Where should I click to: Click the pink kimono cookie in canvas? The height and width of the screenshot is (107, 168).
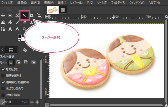[x=85, y=69]
